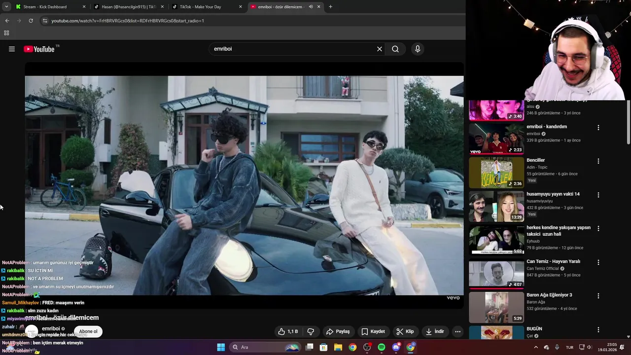The width and height of the screenshot is (631, 355).
Task: Open options for husamyuyu yayın vakti 14
Action: click(x=598, y=195)
